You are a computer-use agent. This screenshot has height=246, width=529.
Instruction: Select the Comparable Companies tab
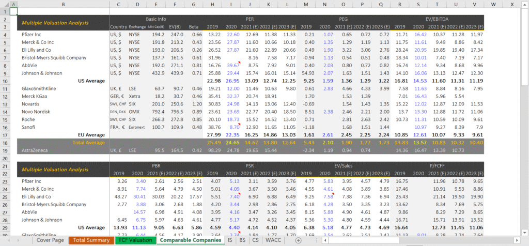[189, 240]
